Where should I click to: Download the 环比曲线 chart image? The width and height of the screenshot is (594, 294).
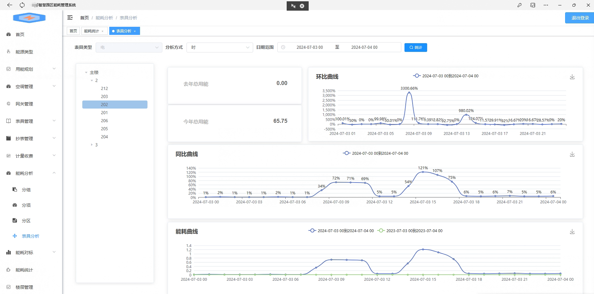(x=572, y=77)
